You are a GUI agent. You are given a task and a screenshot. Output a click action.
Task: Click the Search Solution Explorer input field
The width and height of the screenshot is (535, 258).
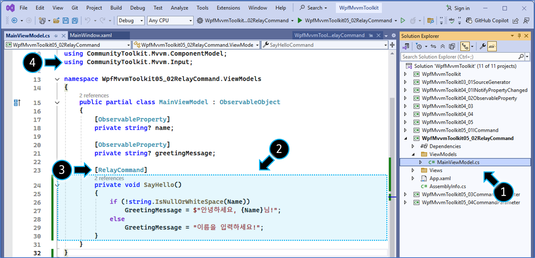click(x=459, y=56)
